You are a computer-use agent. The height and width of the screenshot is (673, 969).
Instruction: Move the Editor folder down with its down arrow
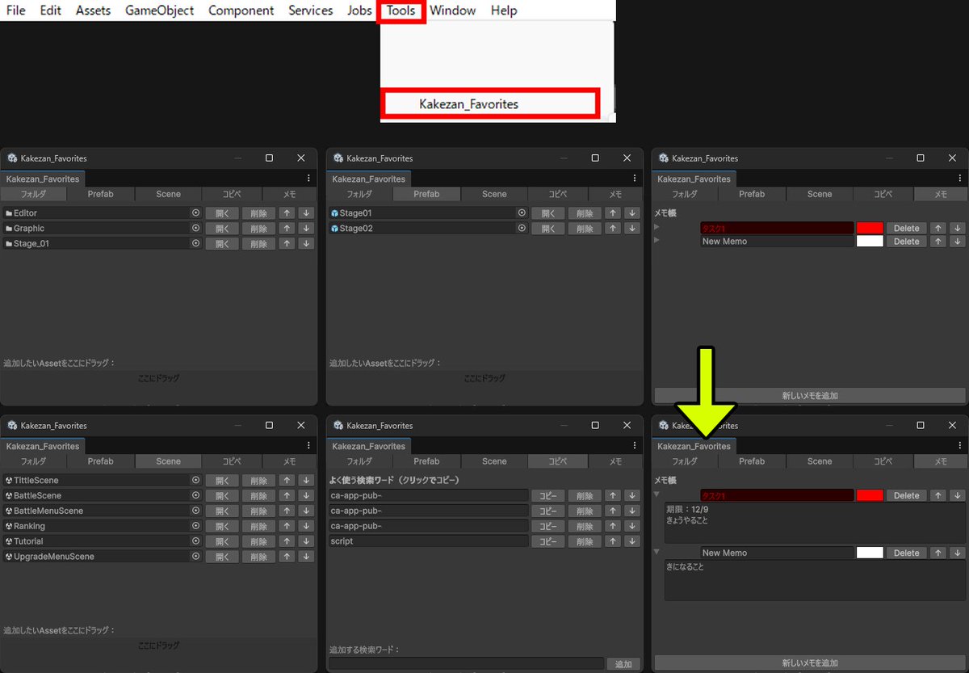(x=306, y=213)
